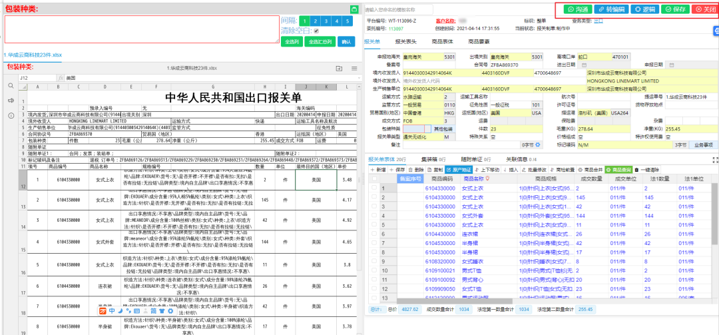719x335 pixels.
Task: Check the checkbox for goods row 4
Action: click(x=375, y=216)
